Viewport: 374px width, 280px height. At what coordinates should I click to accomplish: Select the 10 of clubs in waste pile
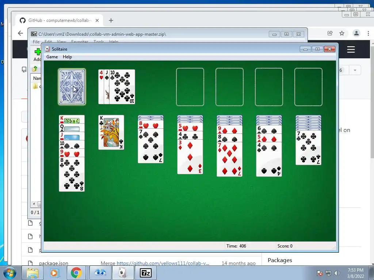click(122, 87)
